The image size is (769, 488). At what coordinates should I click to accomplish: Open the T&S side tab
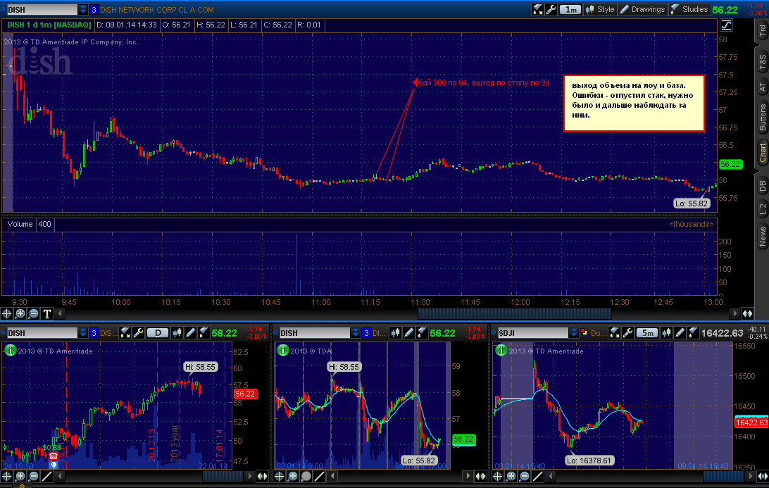point(762,62)
